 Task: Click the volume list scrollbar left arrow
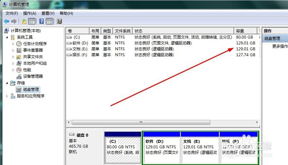click(x=69, y=122)
